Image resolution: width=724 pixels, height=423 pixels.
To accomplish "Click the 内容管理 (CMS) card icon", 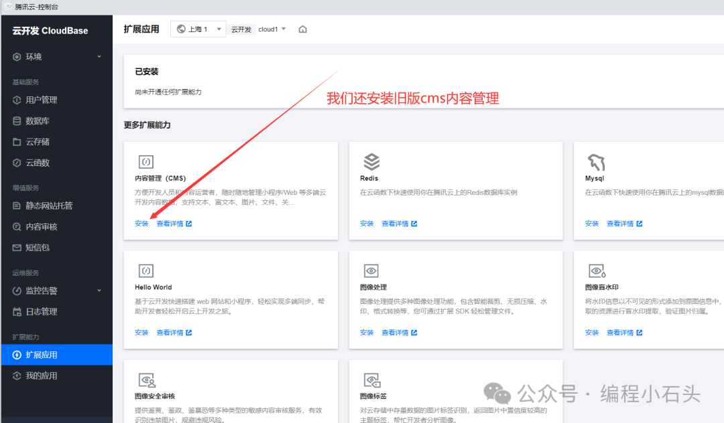I will [146, 162].
